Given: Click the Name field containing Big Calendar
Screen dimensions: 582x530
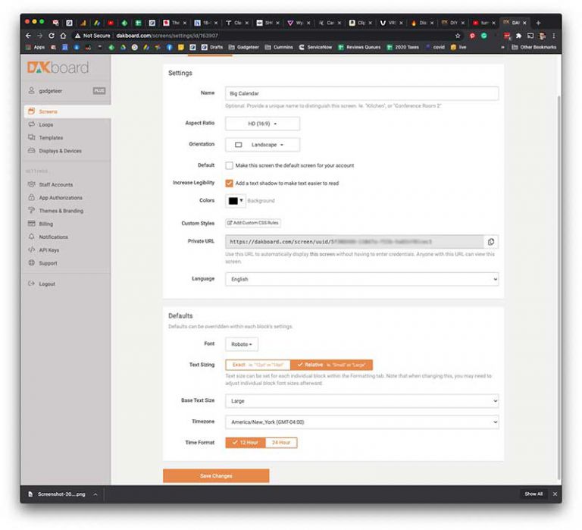Looking at the screenshot, I should coord(361,94).
